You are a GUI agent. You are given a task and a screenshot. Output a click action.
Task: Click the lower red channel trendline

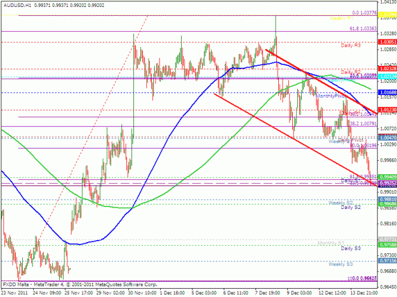coord(295,140)
